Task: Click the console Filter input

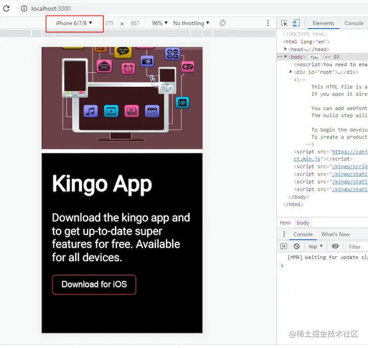Action: pyautogui.click(x=357, y=247)
